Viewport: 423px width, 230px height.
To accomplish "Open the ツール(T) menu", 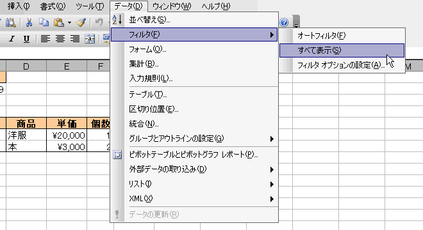I will [x=90, y=6].
